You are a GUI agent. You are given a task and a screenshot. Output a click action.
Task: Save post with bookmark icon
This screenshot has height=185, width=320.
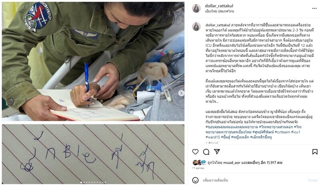[x=315, y=152]
